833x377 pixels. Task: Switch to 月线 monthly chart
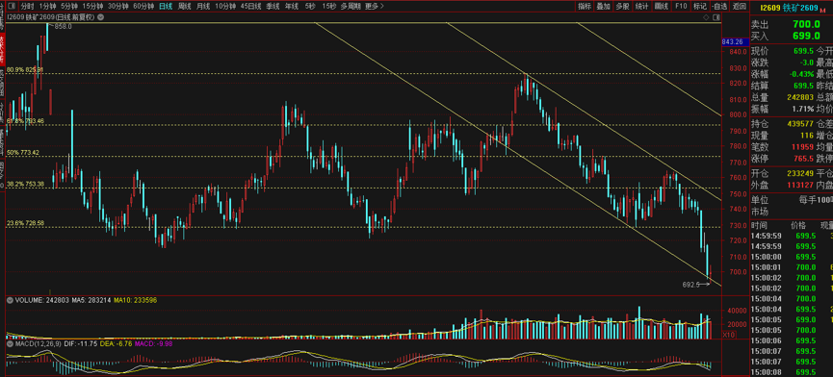203,7
